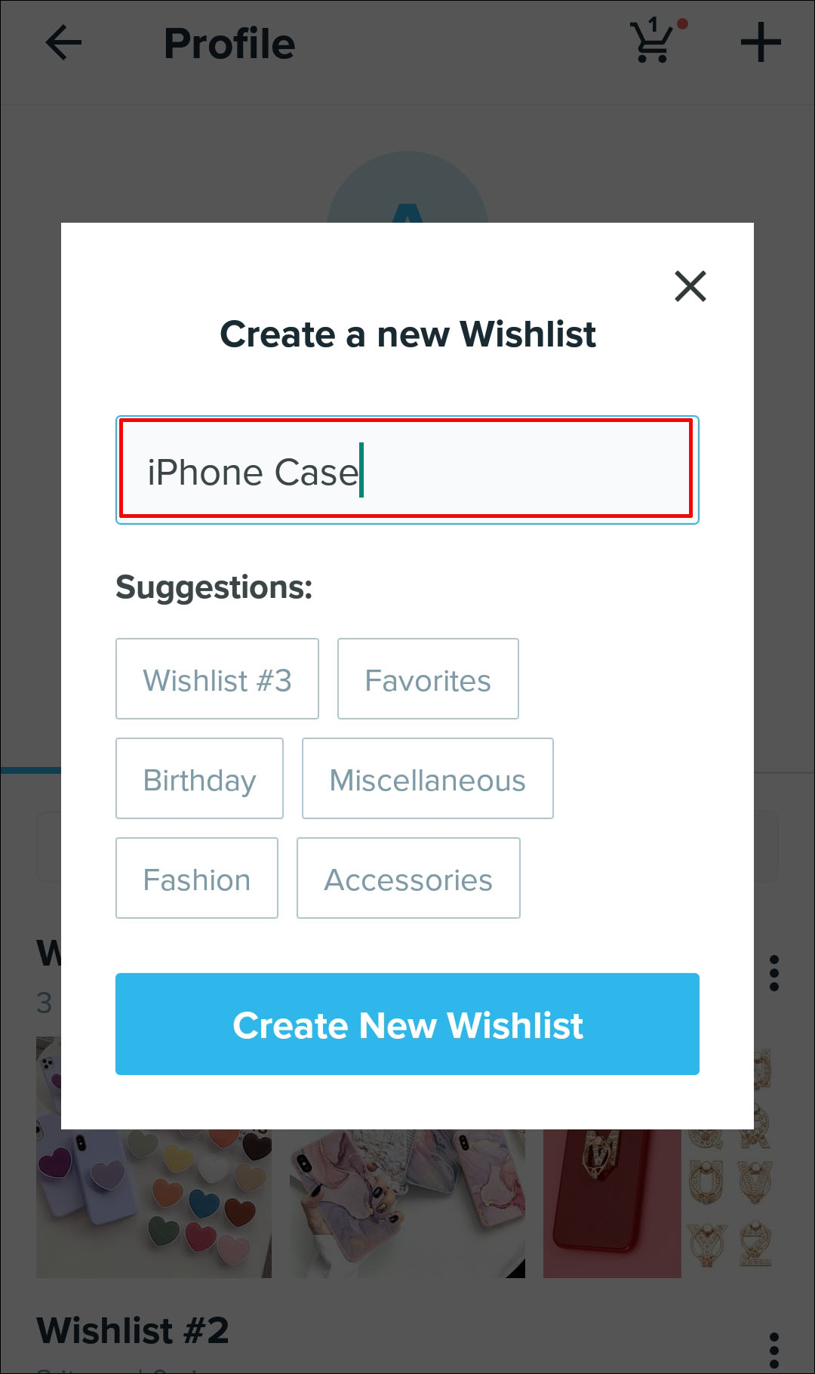Pick the Birthday suggestion chip
Screen dimensions: 815x1374
[x=199, y=779]
